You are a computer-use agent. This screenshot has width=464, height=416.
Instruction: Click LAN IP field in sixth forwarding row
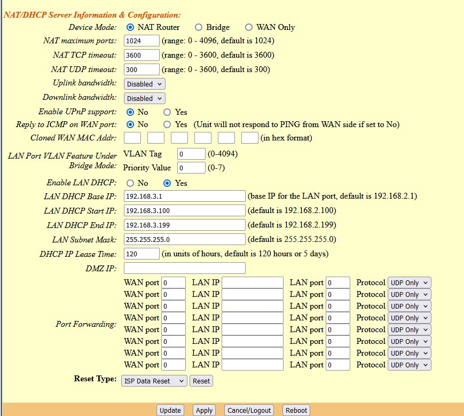(x=253, y=341)
